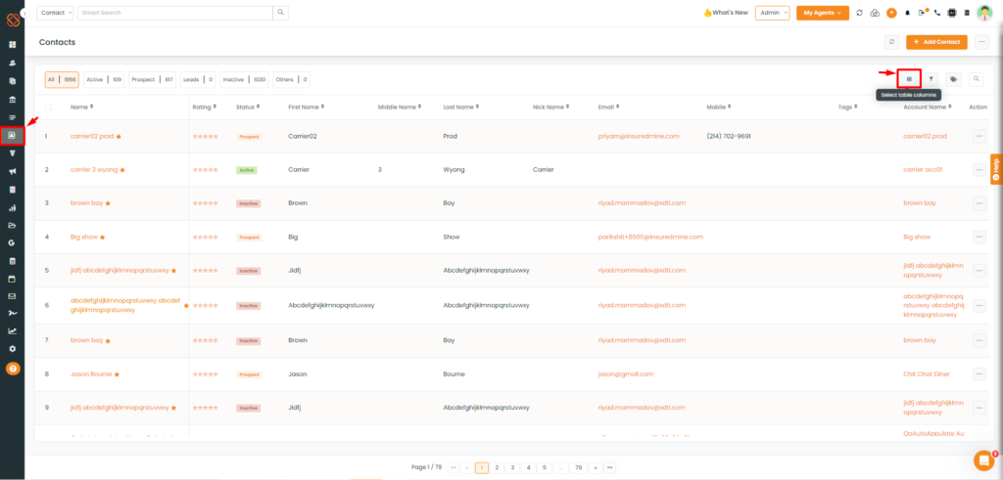
Task: Open the Help side tab
Action: 996,169
